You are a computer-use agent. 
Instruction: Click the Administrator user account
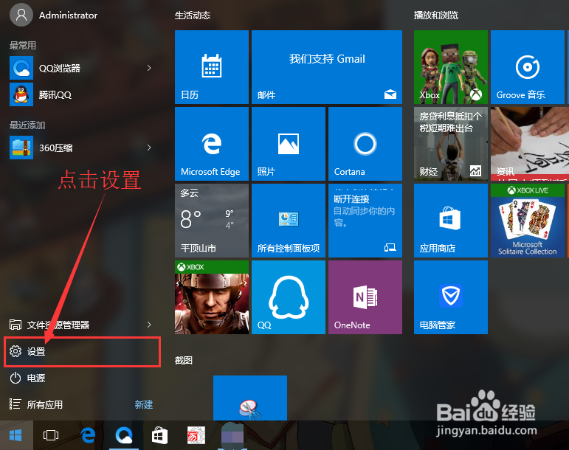[54, 15]
